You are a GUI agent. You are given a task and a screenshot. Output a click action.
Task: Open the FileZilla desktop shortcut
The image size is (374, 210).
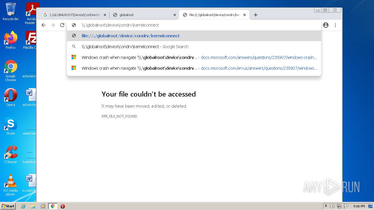point(30,40)
